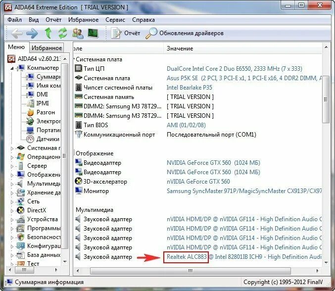Click the Монитор row icon
Image resolution: width=335 pixels, height=291 pixels.
(x=78, y=191)
